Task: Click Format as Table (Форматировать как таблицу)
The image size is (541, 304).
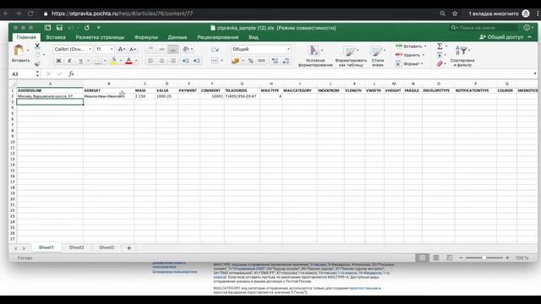Action: pos(351,56)
